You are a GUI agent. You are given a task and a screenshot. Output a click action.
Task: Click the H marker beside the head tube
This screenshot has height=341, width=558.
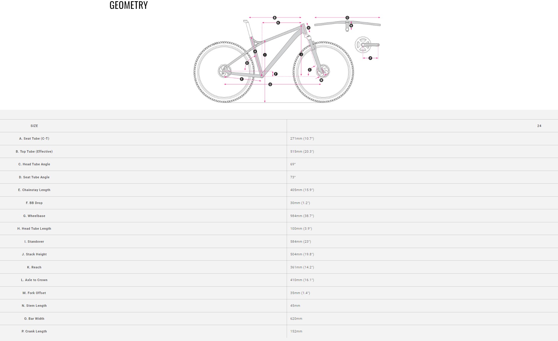click(x=309, y=28)
